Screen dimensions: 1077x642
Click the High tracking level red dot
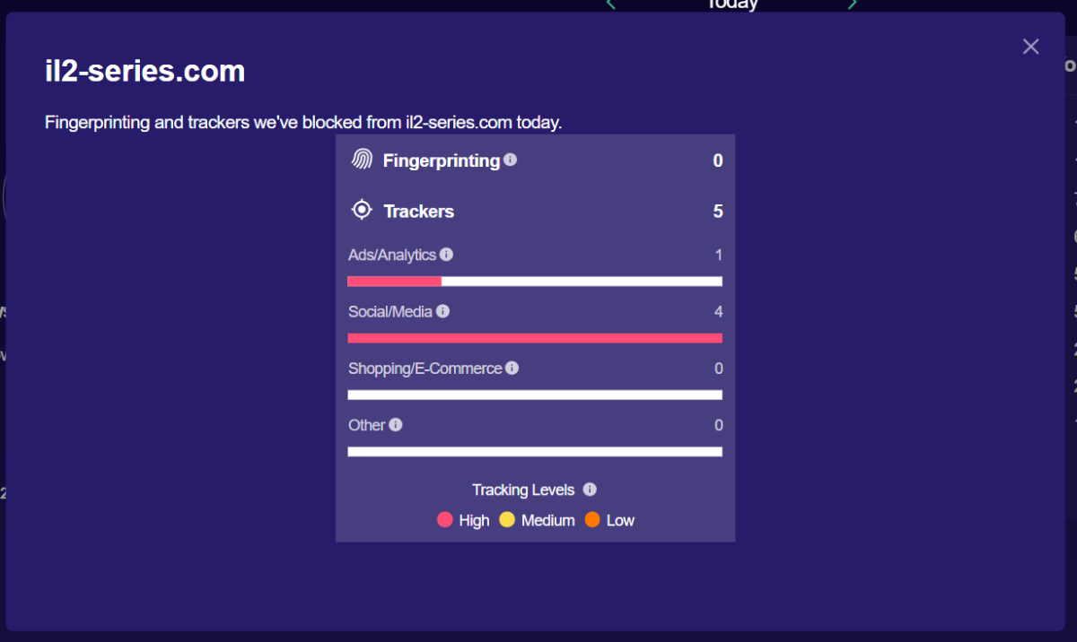[x=444, y=519]
